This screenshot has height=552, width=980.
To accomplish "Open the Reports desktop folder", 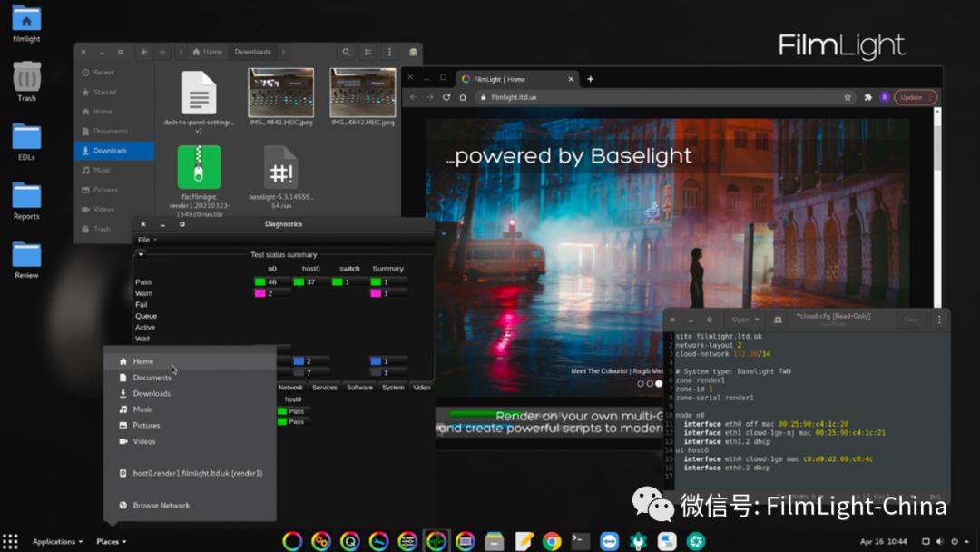I will [x=26, y=200].
